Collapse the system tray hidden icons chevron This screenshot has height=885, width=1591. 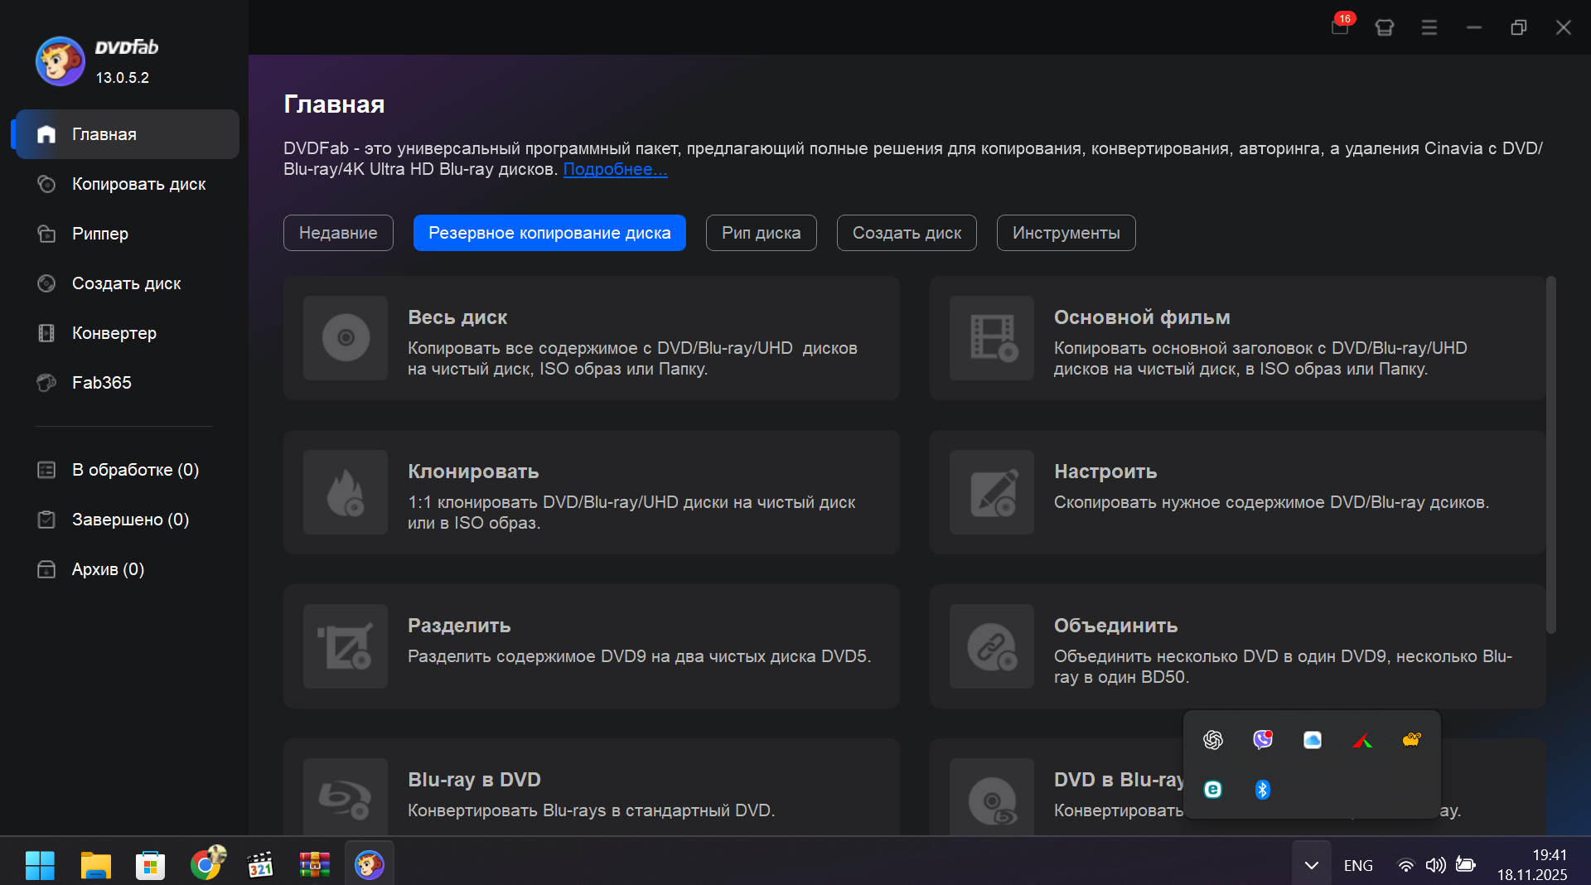tap(1311, 865)
